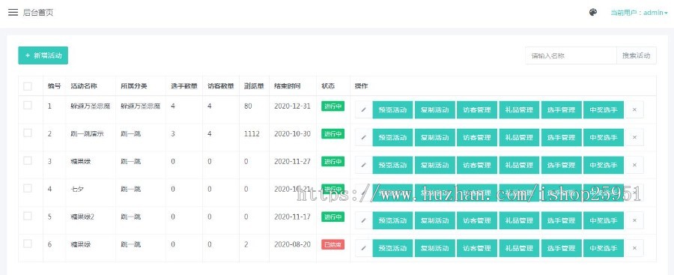Screen dimensions: 674x275
Task: Tick the checkbox for row 1
Action: click(28, 106)
